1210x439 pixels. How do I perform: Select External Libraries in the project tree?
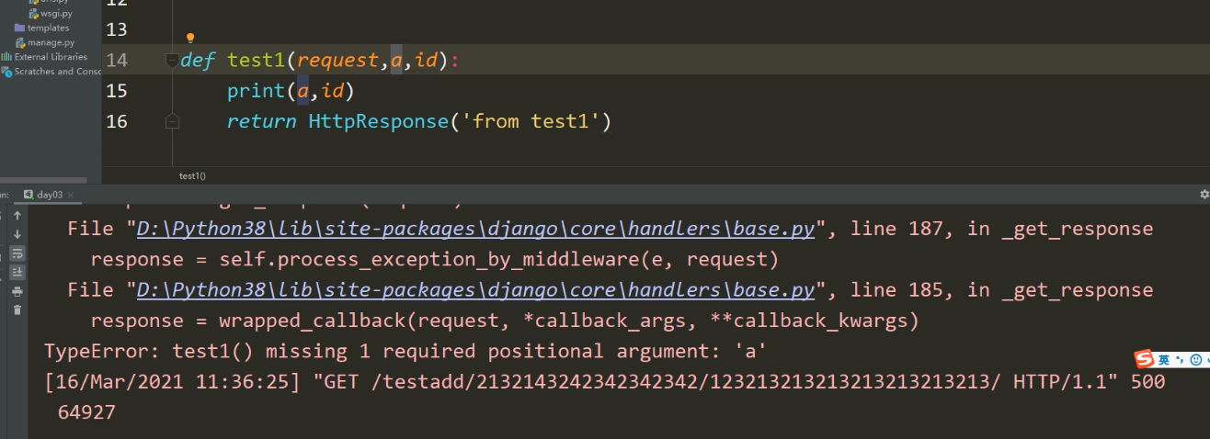tap(51, 57)
